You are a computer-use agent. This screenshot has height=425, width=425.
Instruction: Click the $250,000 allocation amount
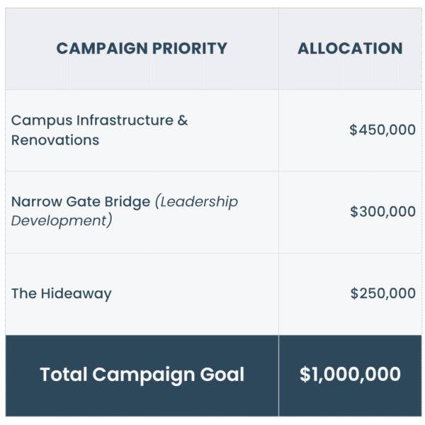[x=382, y=293]
